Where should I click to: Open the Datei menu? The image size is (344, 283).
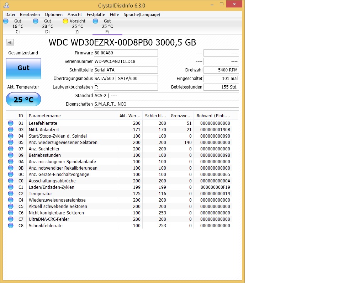click(x=10, y=15)
